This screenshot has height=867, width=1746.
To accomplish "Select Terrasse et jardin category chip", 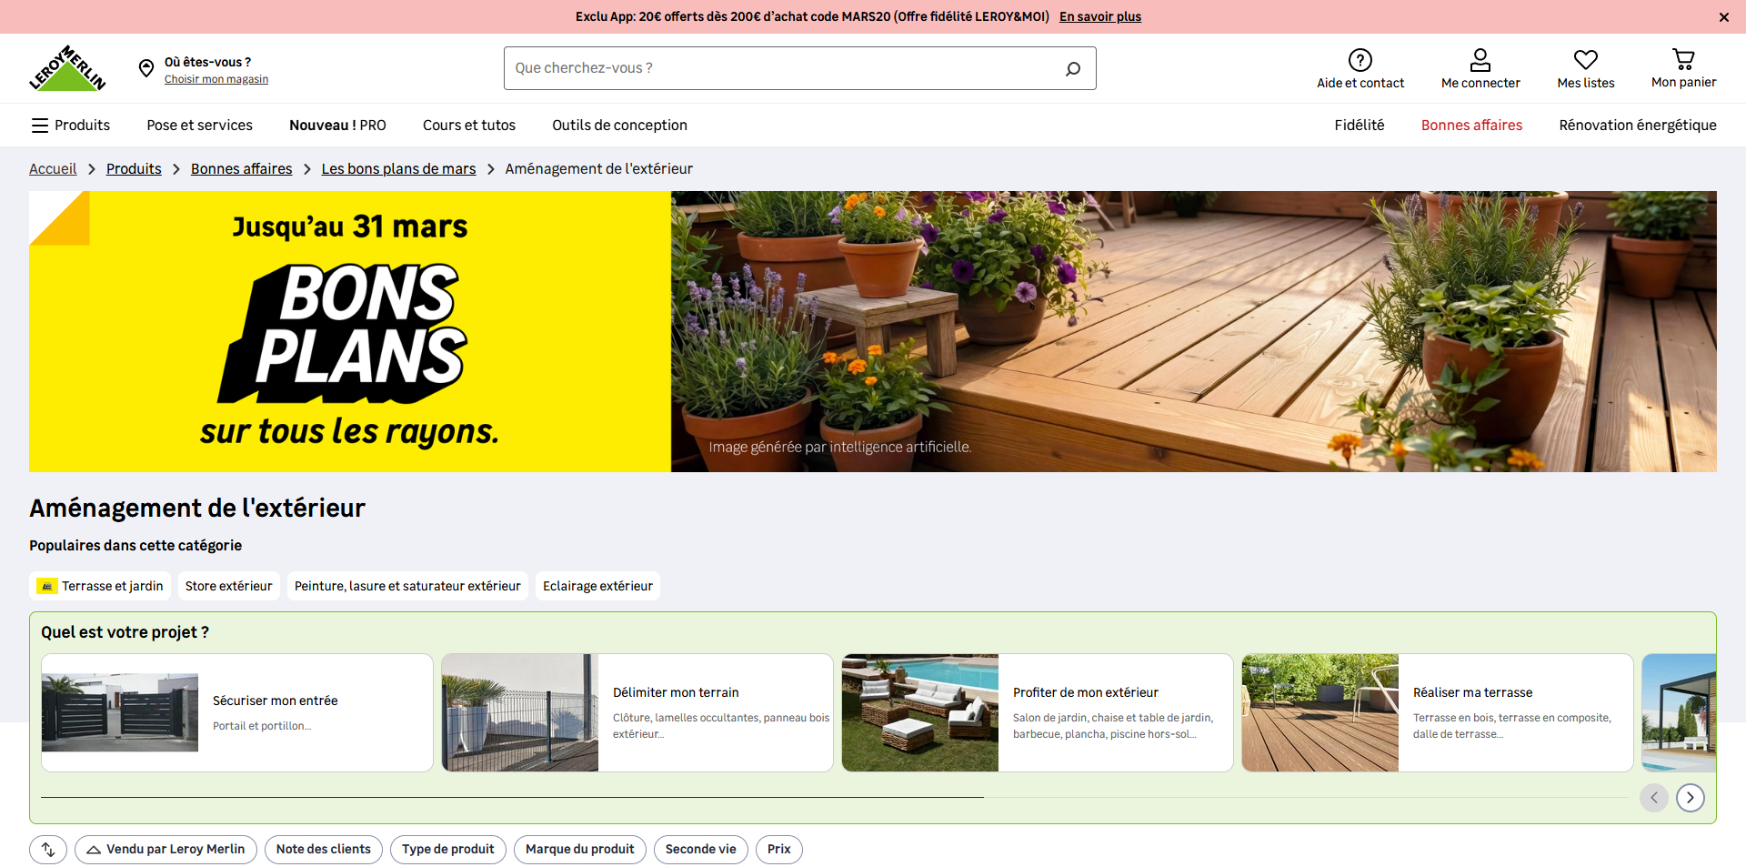I will point(100,586).
